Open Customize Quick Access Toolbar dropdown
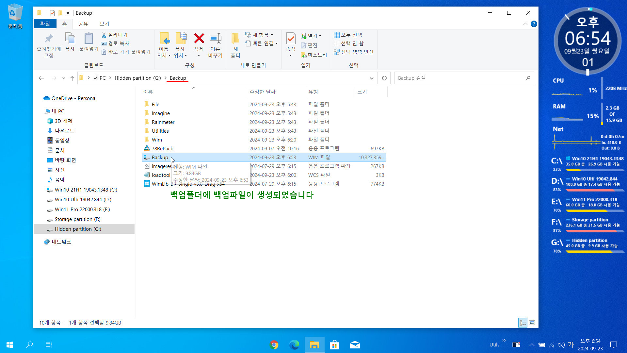This screenshot has width=627, height=353. point(68,13)
